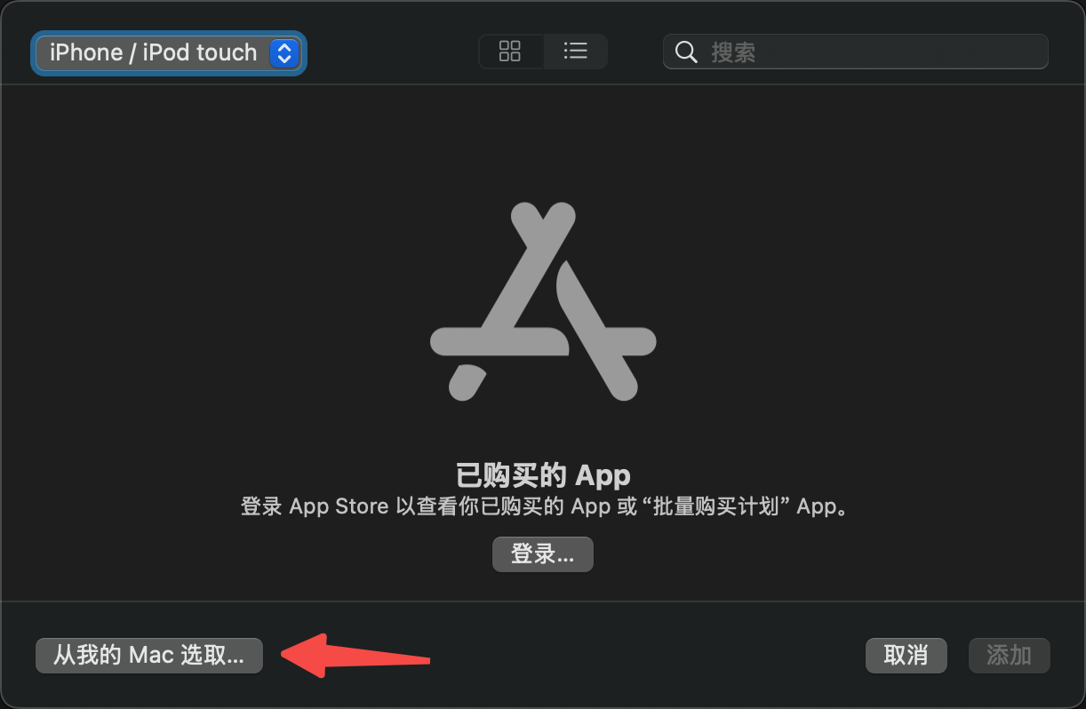Click the large App Store logo
The width and height of the screenshot is (1086, 709).
tap(543, 301)
